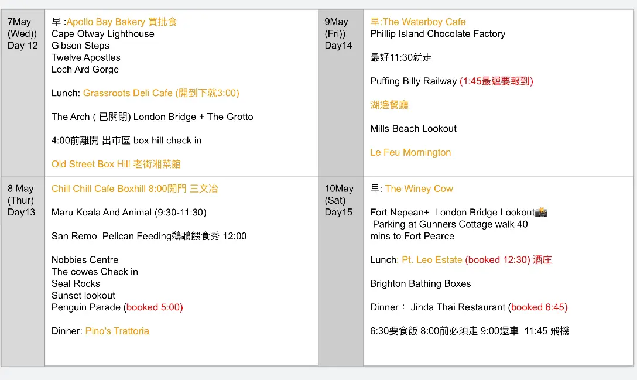This screenshot has height=380, width=637.
Task: Select "Phillip Island Chocolate Factory"
Action: click(x=438, y=34)
